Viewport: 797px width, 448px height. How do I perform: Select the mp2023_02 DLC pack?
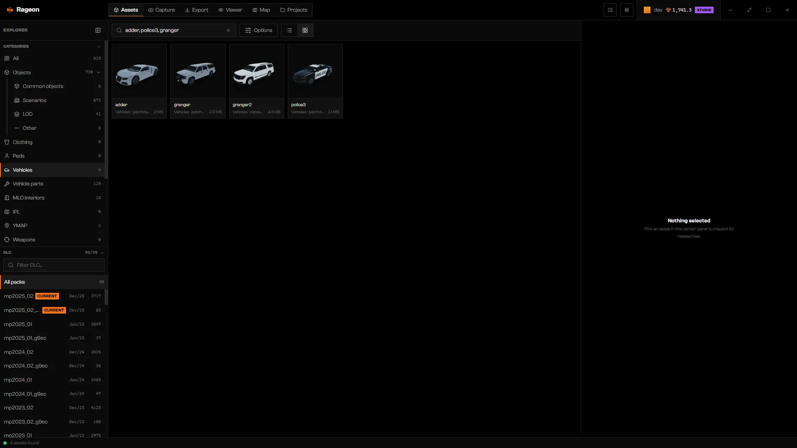coord(52,408)
